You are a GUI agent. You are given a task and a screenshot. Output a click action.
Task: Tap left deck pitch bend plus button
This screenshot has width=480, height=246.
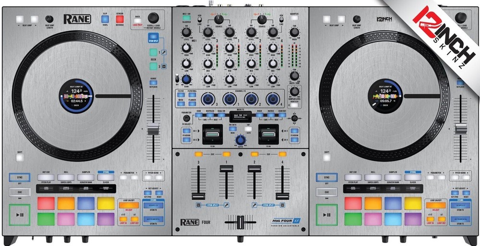tap(159, 177)
